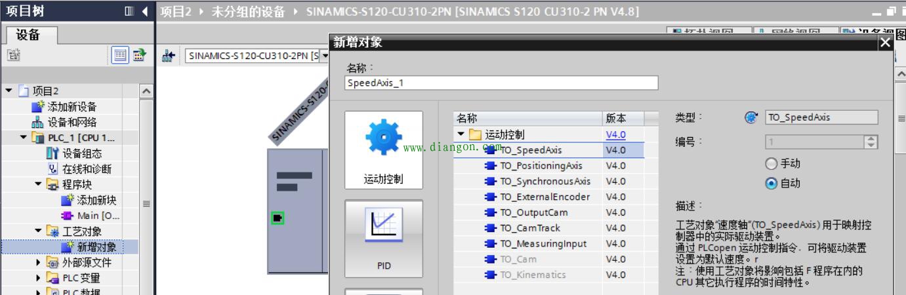Image resolution: width=906 pixels, height=295 pixels.
Task: Expand the 外部源文件 folder
Action: point(39,263)
